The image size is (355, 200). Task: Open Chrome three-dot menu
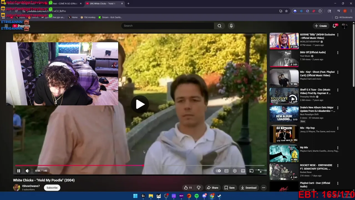pyautogui.click(x=351, y=11)
